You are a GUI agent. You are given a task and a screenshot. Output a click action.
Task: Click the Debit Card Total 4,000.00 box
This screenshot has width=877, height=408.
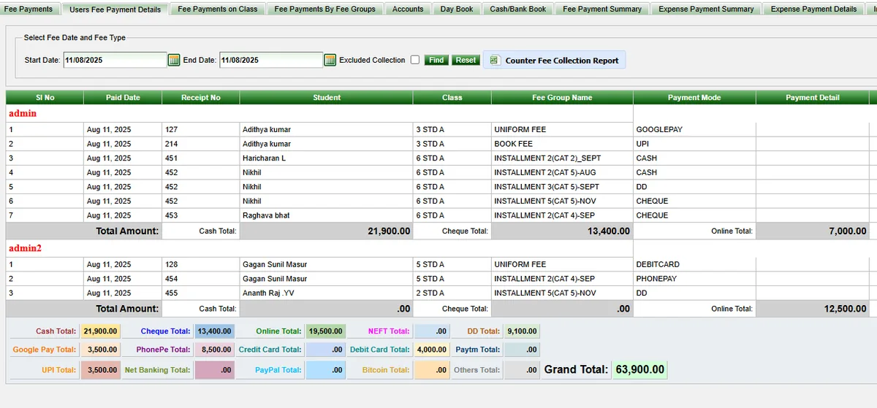pos(433,350)
